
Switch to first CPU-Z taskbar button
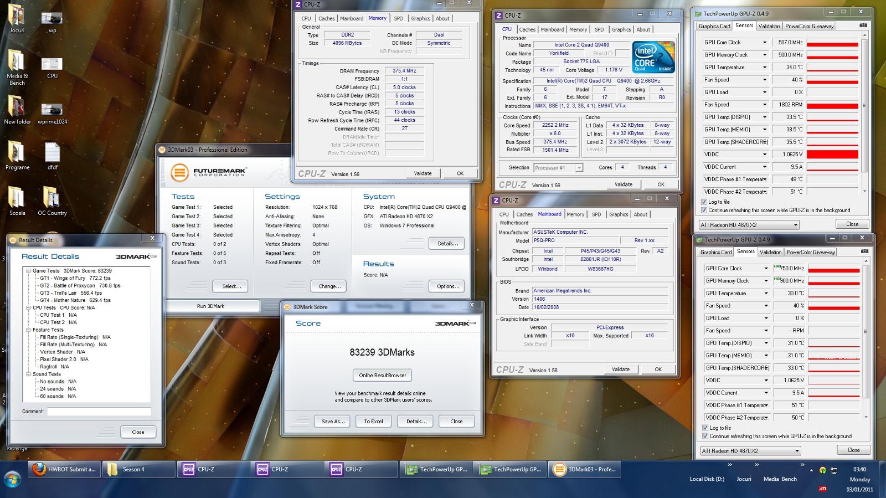click(213, 469)
